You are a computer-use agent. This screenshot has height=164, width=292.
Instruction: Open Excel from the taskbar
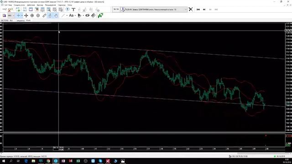click(78, 161)
